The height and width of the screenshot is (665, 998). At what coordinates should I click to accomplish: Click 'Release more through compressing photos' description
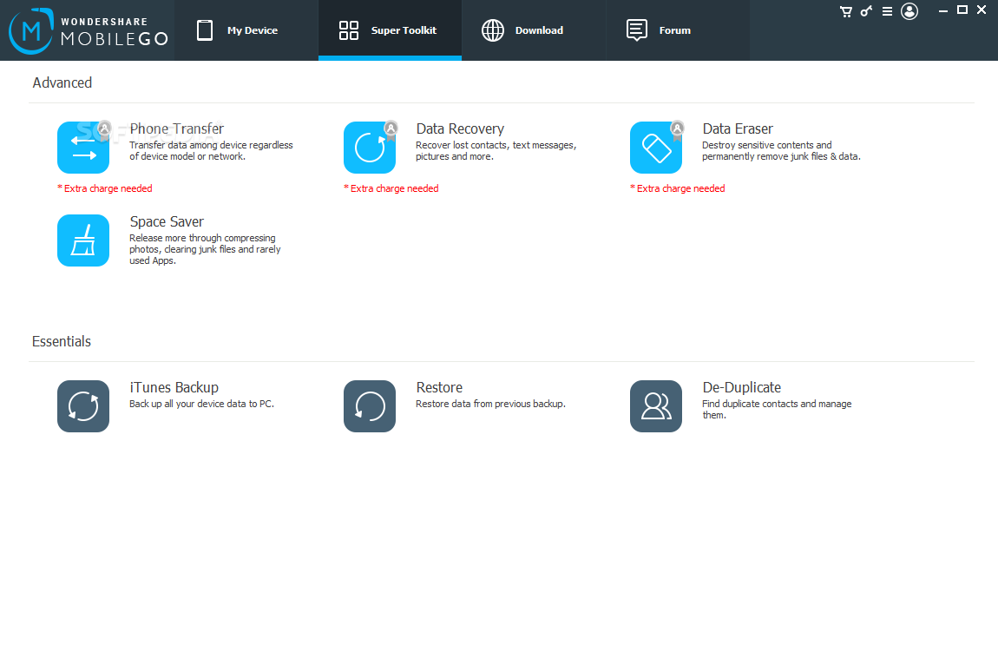pyautogui.click(x=205, y=249)
